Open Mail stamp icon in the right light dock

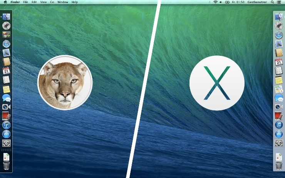pyautogui.click(x=279, y=44)
